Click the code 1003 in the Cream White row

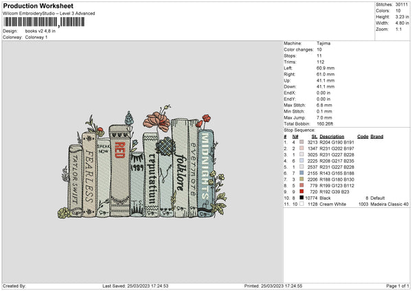pyautogui.click(x=363, y=205)
